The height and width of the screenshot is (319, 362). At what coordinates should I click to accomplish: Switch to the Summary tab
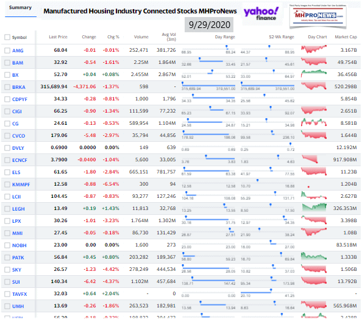coord(20,8)
